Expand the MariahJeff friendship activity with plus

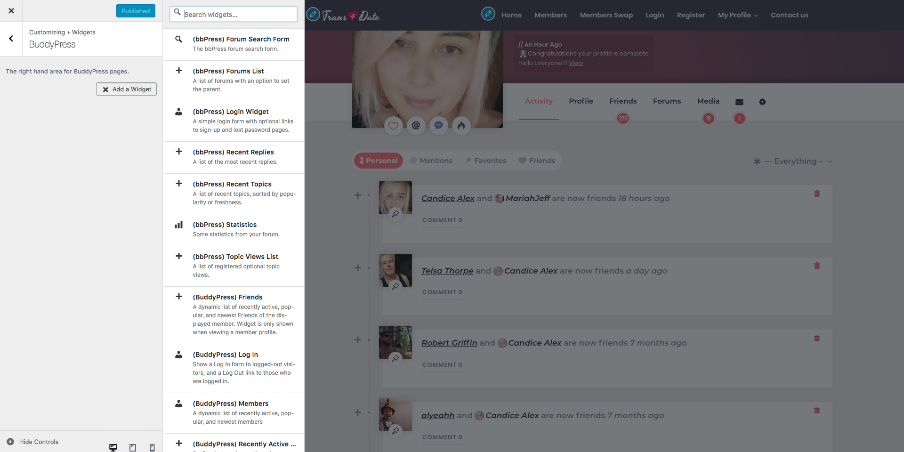click(x=358, y=195)
